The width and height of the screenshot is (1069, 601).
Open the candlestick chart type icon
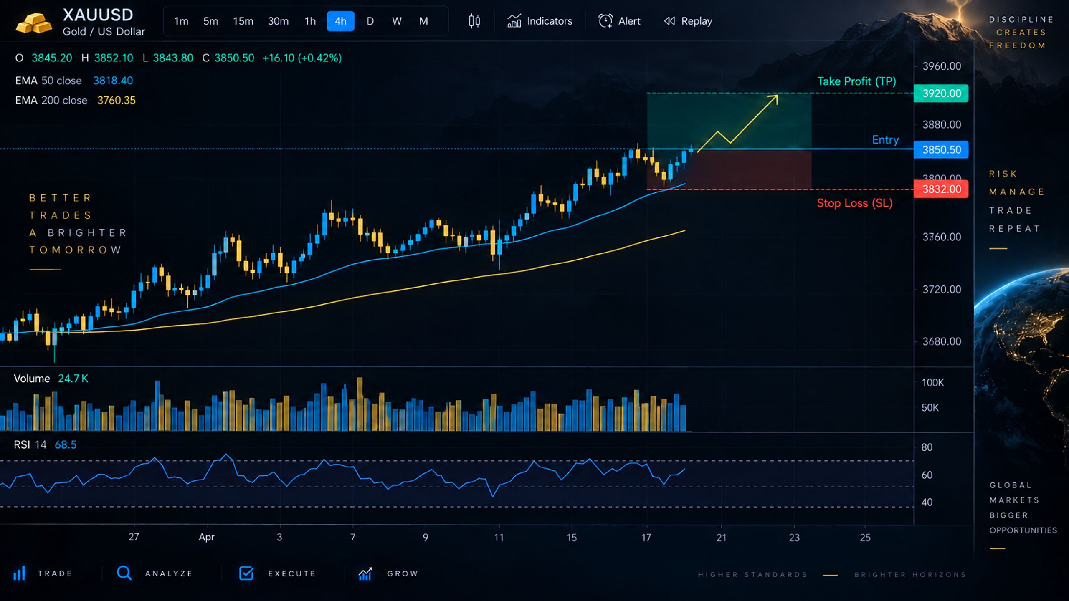coord(474,21)
